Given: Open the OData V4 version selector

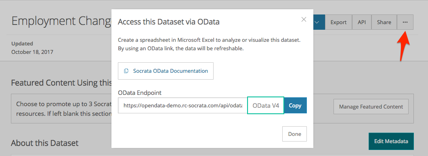Looking at the screenshot, I should [x=266, y=105].
